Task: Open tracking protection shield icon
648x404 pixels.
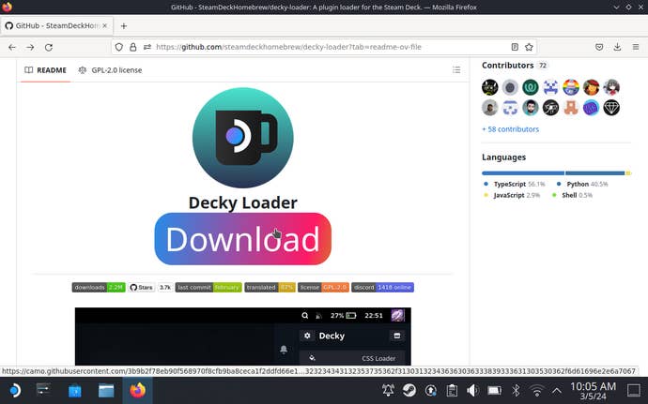Action: 119,47
